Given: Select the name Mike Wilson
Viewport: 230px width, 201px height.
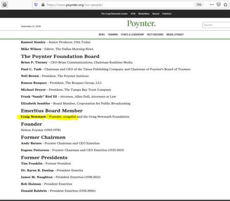Looking at the screenshot, I should click(31, 49).
